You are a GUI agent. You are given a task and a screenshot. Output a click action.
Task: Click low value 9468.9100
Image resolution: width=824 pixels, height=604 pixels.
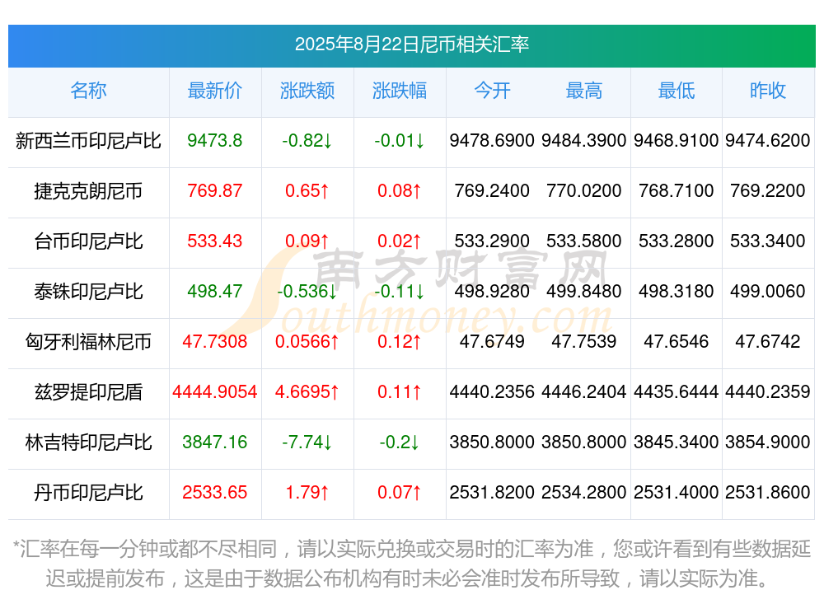click(x=677, y=140)
